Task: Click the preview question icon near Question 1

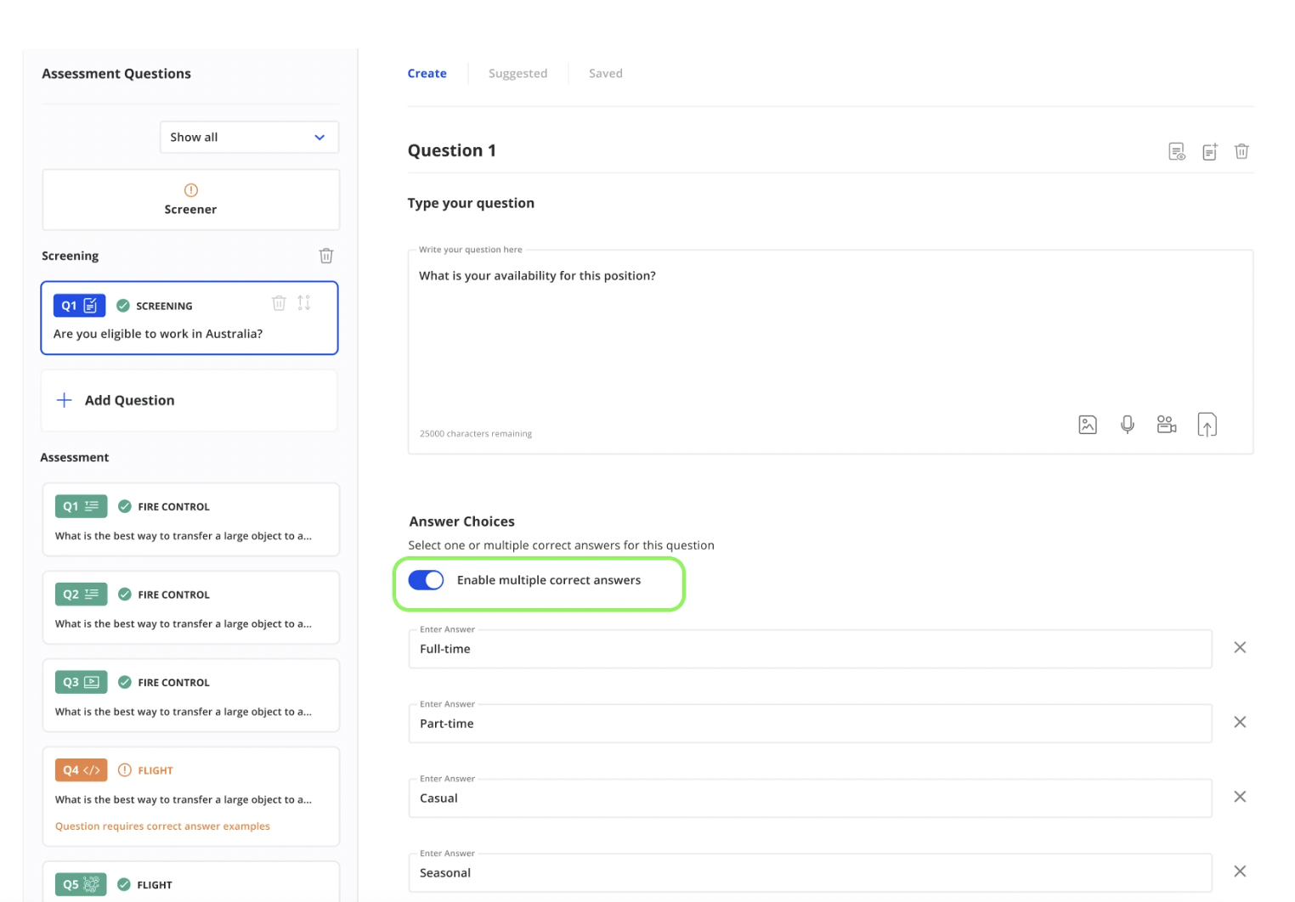Action: (1177, 152)
